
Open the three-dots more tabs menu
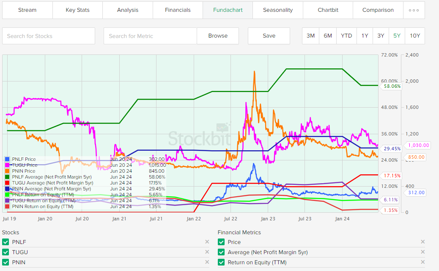point(414,10)
